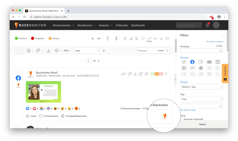Click Ver todos os filtros link
Screen dimensions: 238x141
tap(215, 41)
